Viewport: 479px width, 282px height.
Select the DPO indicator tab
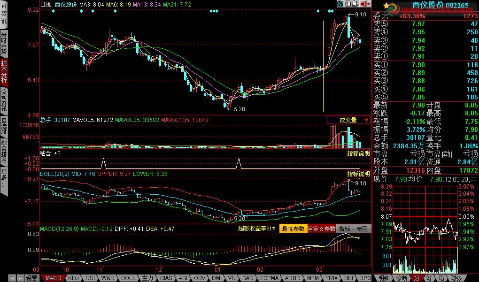pos(365,278)
